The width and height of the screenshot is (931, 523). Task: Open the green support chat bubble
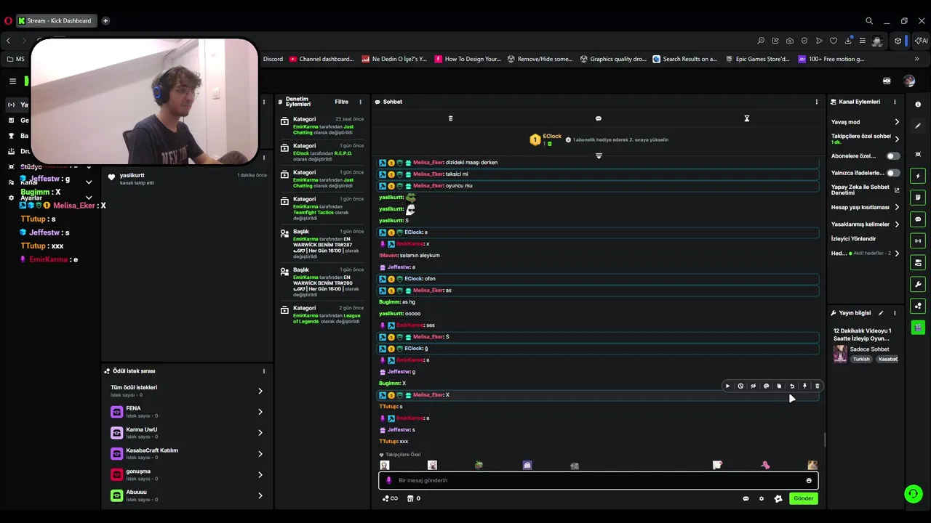[x=914, y=494]
